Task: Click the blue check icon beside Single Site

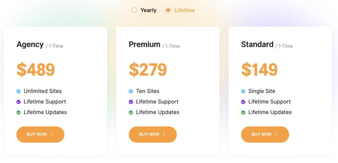Action: point(243,91)
